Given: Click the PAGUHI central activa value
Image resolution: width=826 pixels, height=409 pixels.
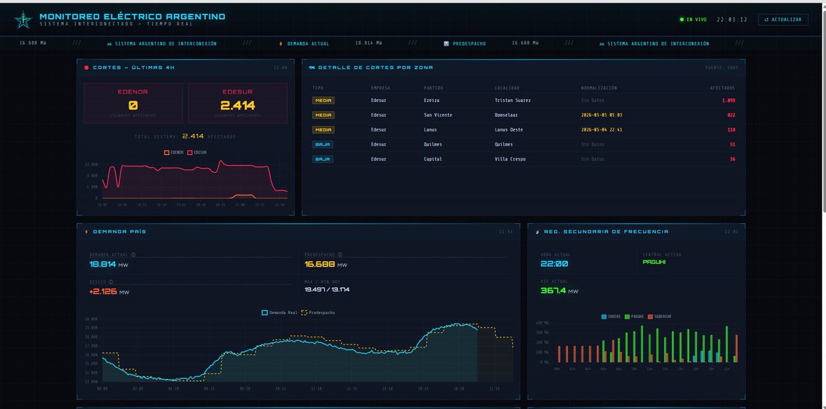Looking at the screenshot, I should coord(653,262).
